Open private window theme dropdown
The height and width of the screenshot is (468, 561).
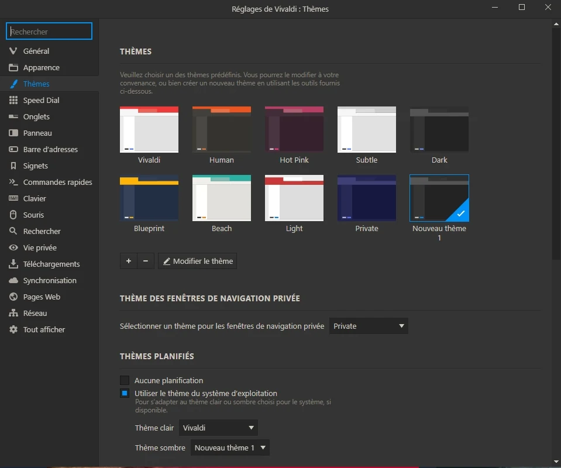tap(369, 326)
